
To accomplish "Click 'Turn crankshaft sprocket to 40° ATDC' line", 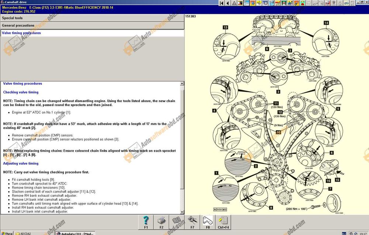I will pos(39,184).
